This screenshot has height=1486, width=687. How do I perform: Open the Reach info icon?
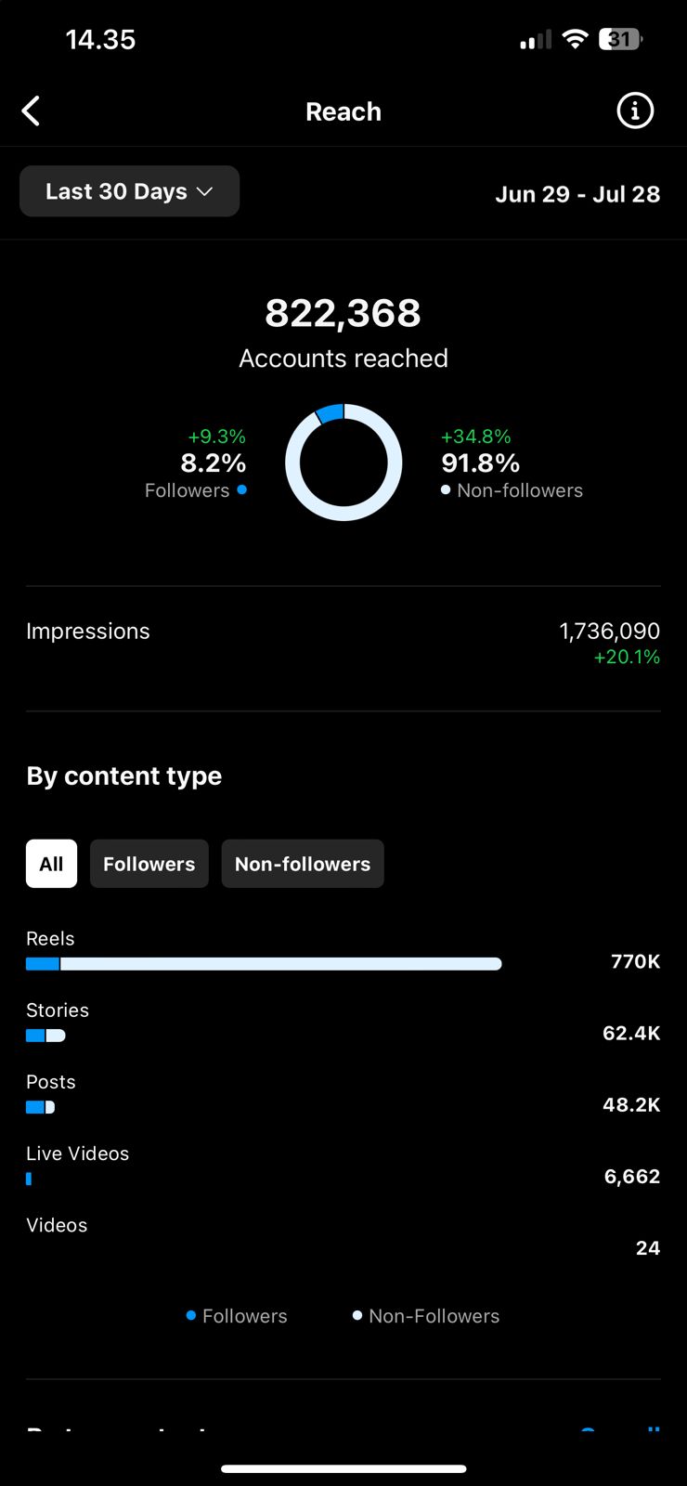(635, 111)
